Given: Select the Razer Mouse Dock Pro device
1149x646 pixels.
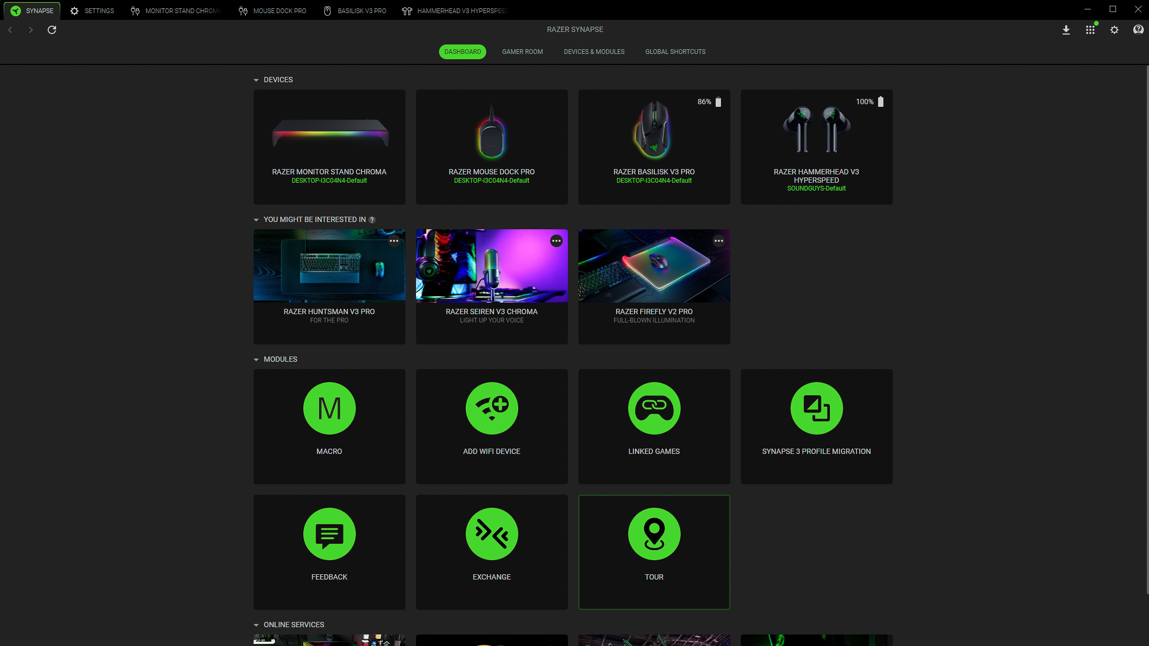Looking at the screenshot, I should pos(491,147).
